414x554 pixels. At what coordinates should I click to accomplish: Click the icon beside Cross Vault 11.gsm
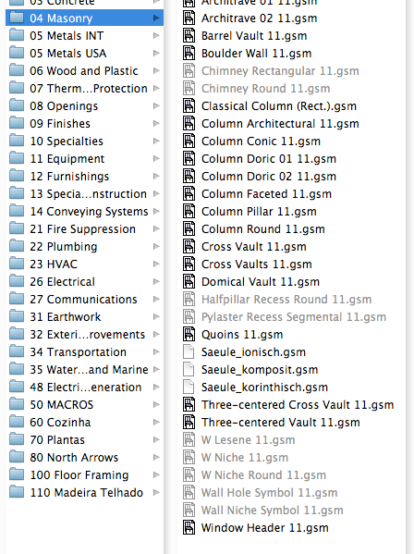(x=189, y=247)
